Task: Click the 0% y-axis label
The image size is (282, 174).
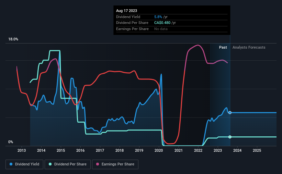Action: (x=11, y=142)
